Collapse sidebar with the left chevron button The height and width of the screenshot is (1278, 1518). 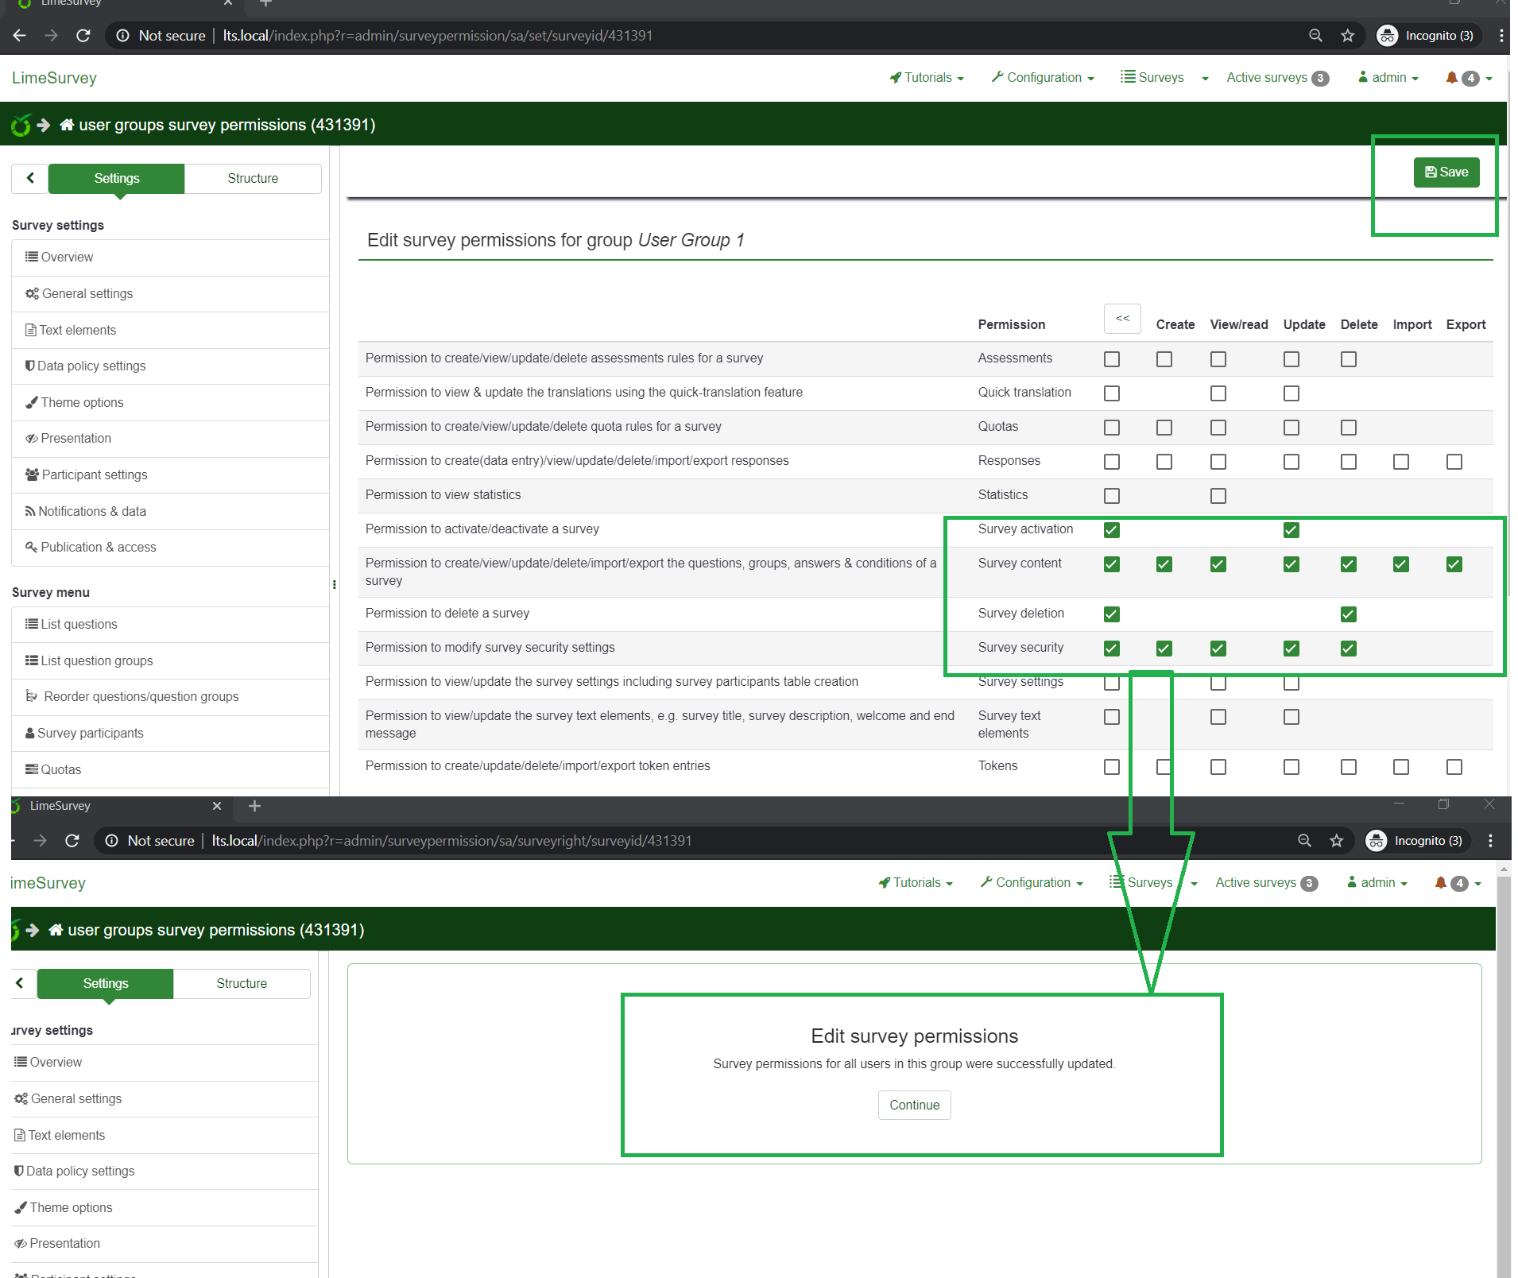tap(30, 178)
